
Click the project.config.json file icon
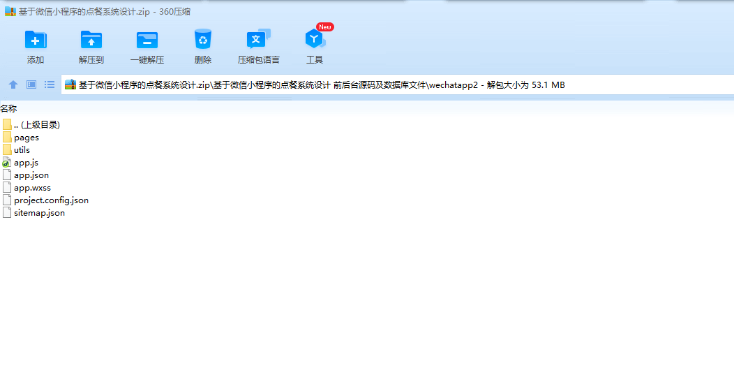pyautogui.click(x=7, y=200)
